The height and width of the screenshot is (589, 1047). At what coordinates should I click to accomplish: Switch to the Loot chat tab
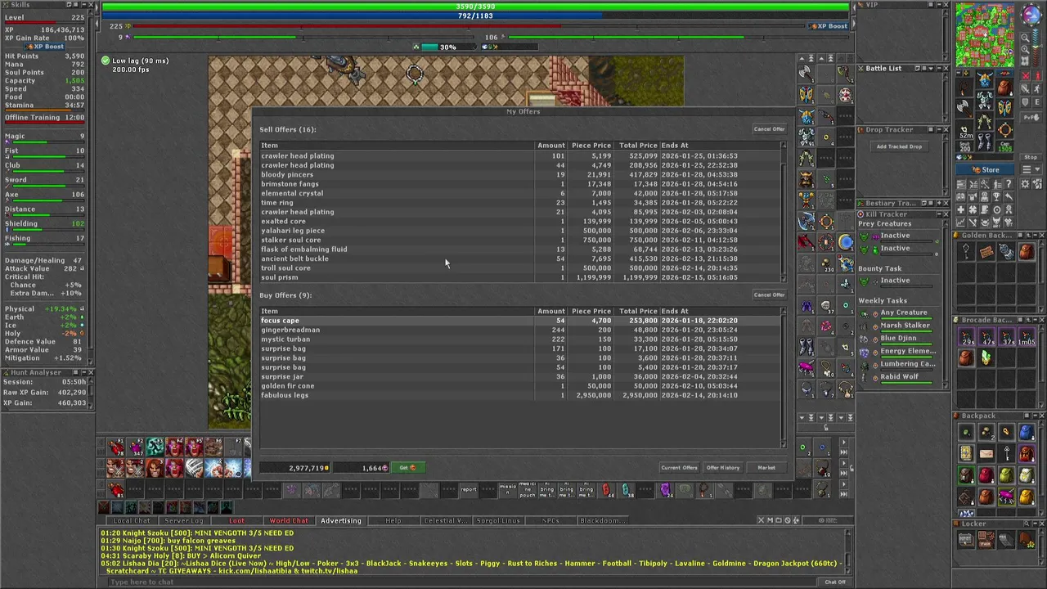pyautogui.click(x=236, y=520)
